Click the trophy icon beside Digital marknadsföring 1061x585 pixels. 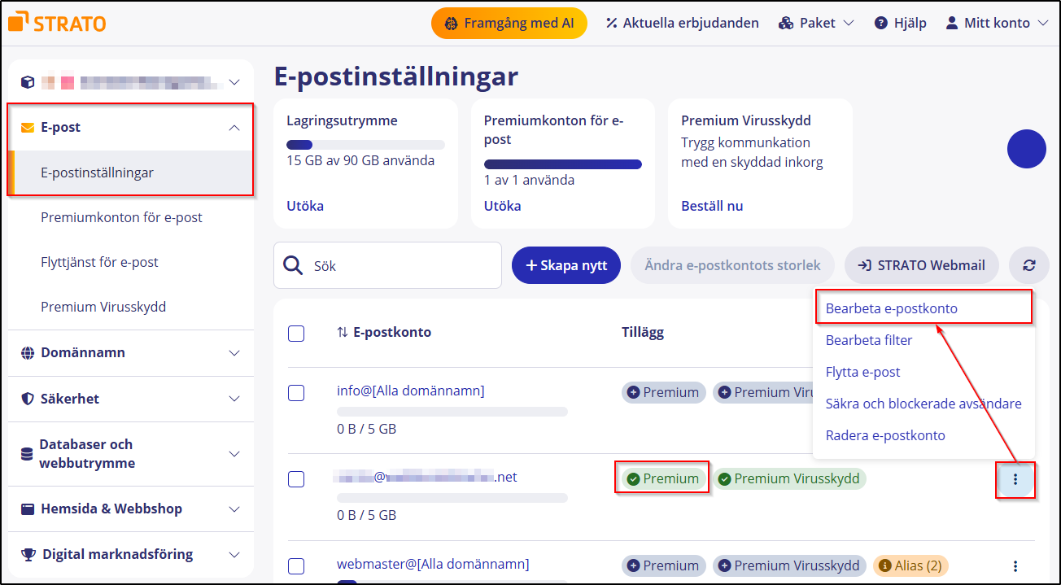click(x=26, y=552)
